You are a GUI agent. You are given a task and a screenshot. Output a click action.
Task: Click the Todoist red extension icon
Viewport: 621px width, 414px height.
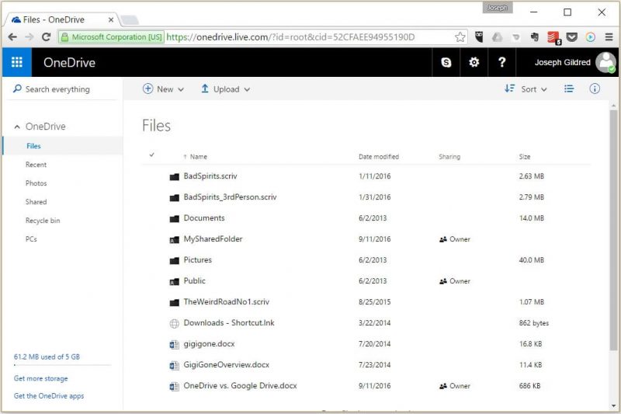(x=553, y=37)
